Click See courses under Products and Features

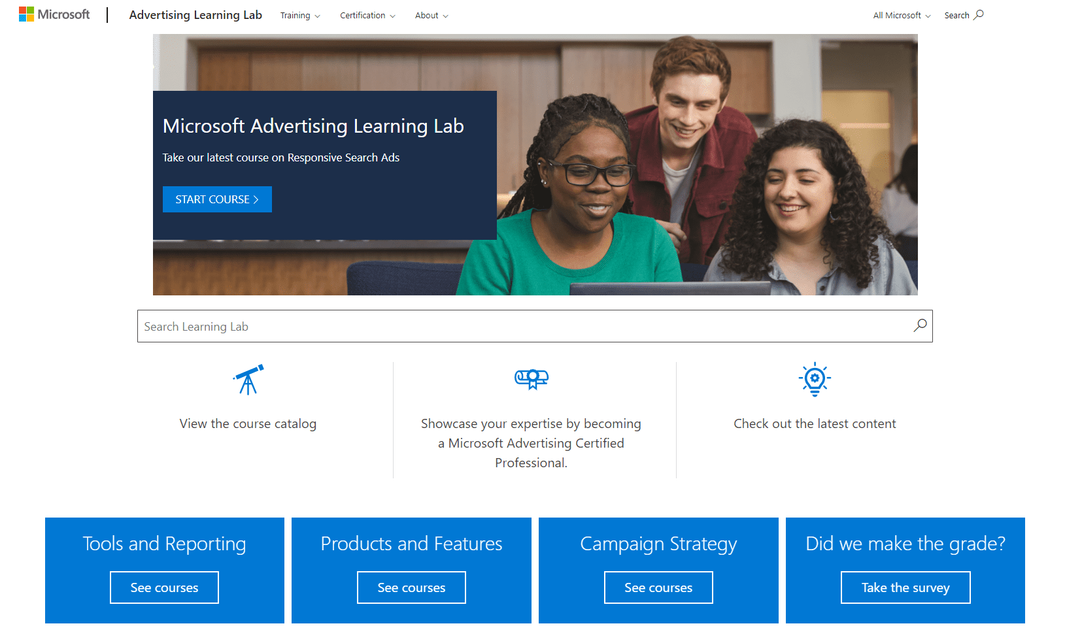point(411,587)
